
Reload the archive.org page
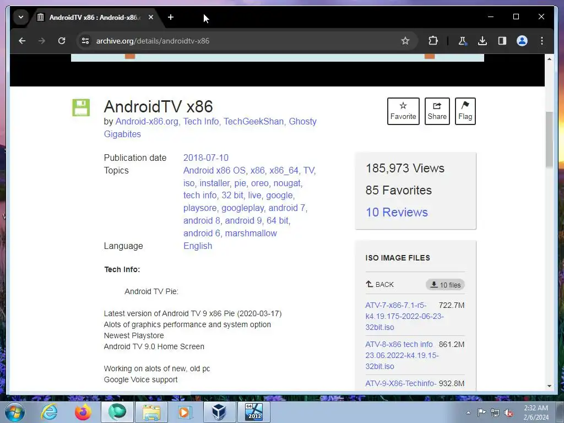point(62,41)
